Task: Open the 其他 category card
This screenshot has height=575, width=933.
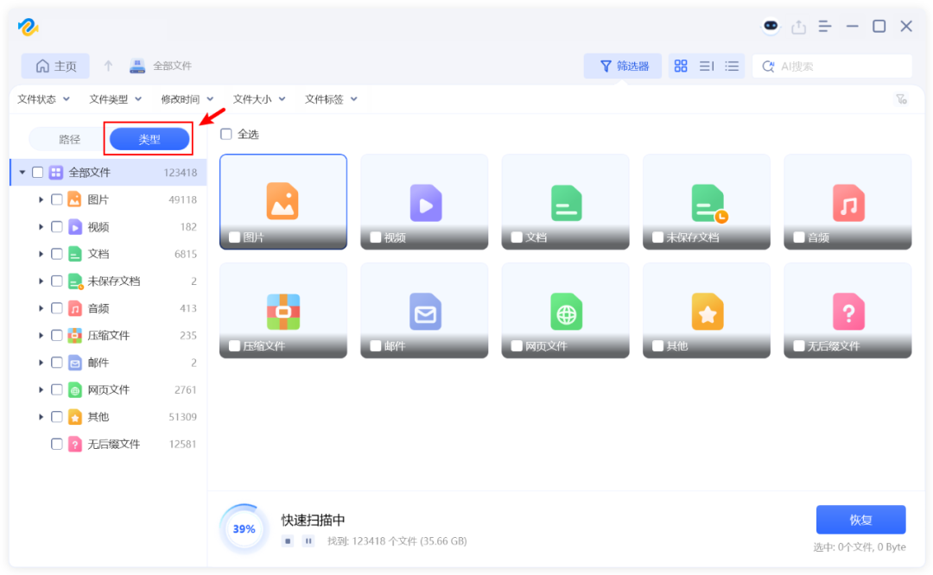Action: tap(707, 311)
